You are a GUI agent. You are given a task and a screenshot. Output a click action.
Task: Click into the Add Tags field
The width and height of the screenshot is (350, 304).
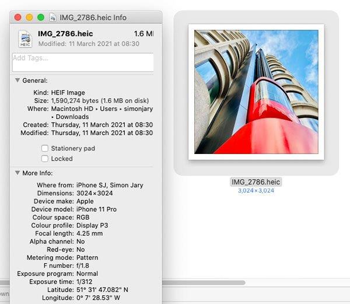pyautogui.click(x=83, y=62)
